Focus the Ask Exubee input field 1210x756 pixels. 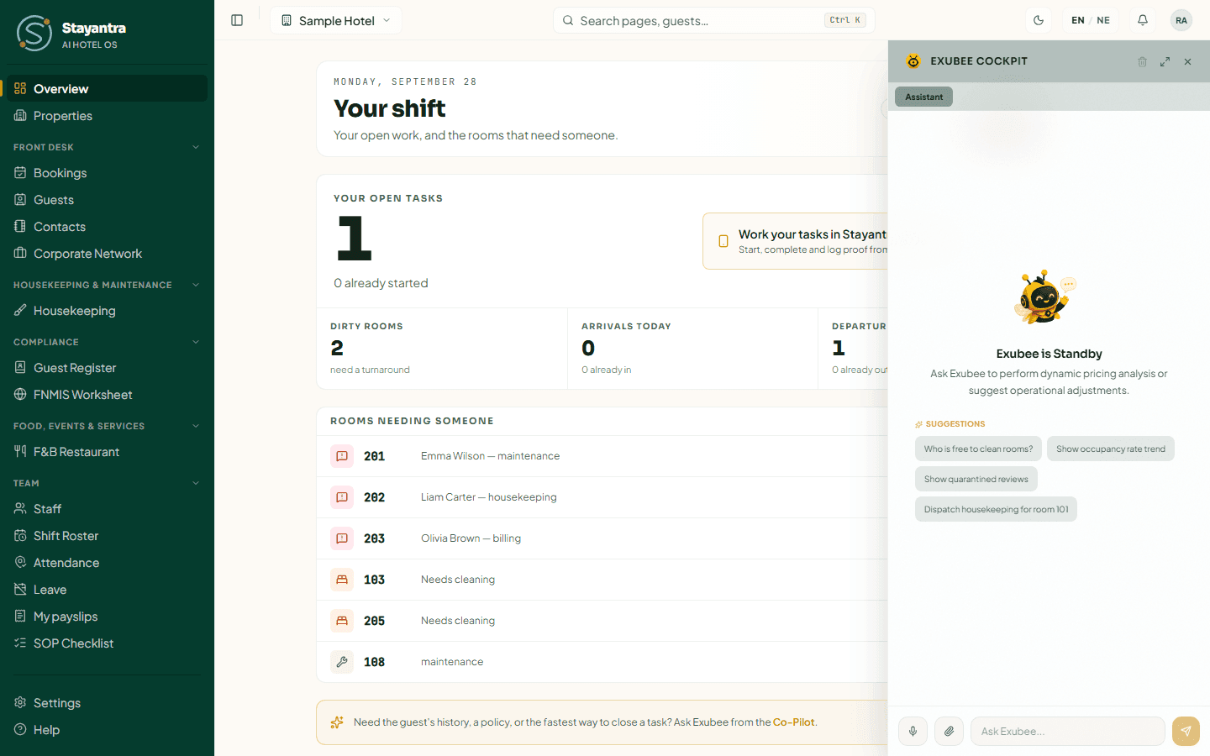tap(1068, 731)
